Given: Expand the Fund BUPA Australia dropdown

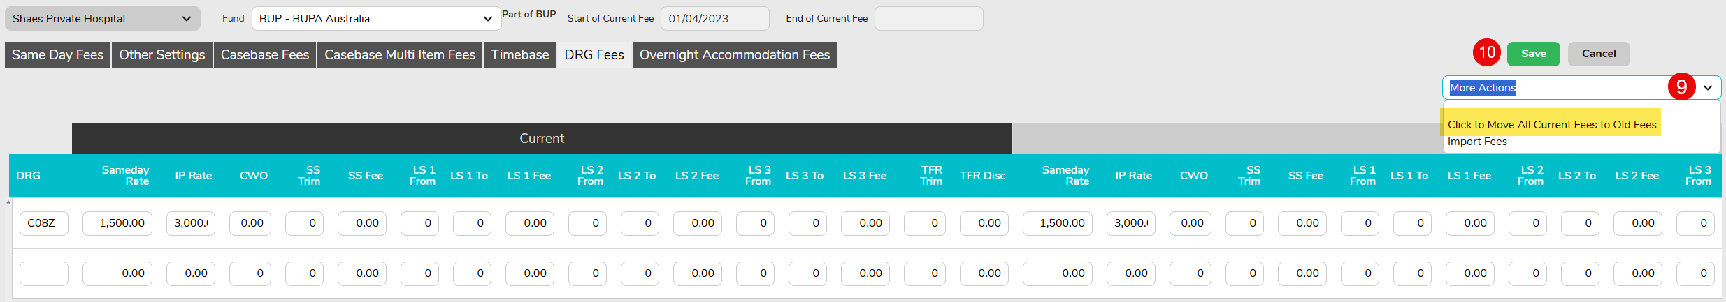Looking at the screenshot, I should click(x=376, y=19).
